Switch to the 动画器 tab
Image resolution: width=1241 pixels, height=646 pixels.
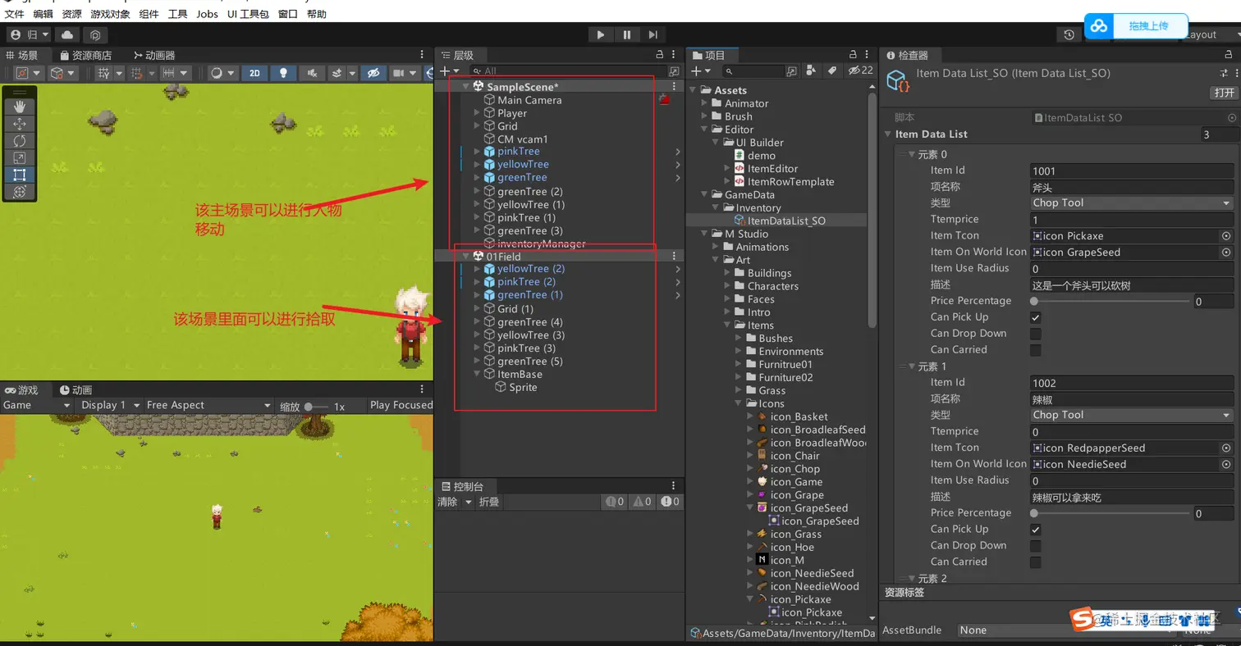153,55
